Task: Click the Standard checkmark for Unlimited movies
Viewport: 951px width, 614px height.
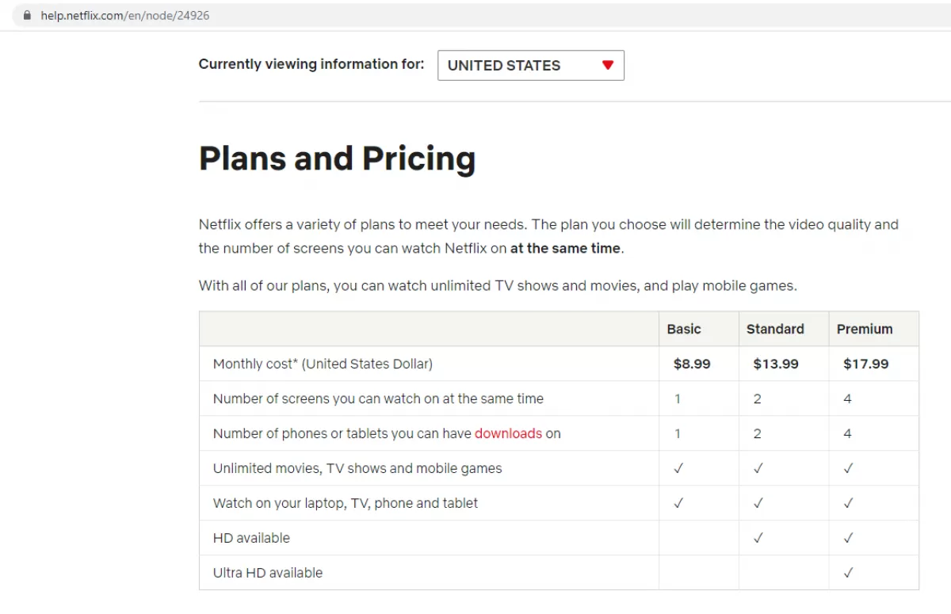Action: 758,468
